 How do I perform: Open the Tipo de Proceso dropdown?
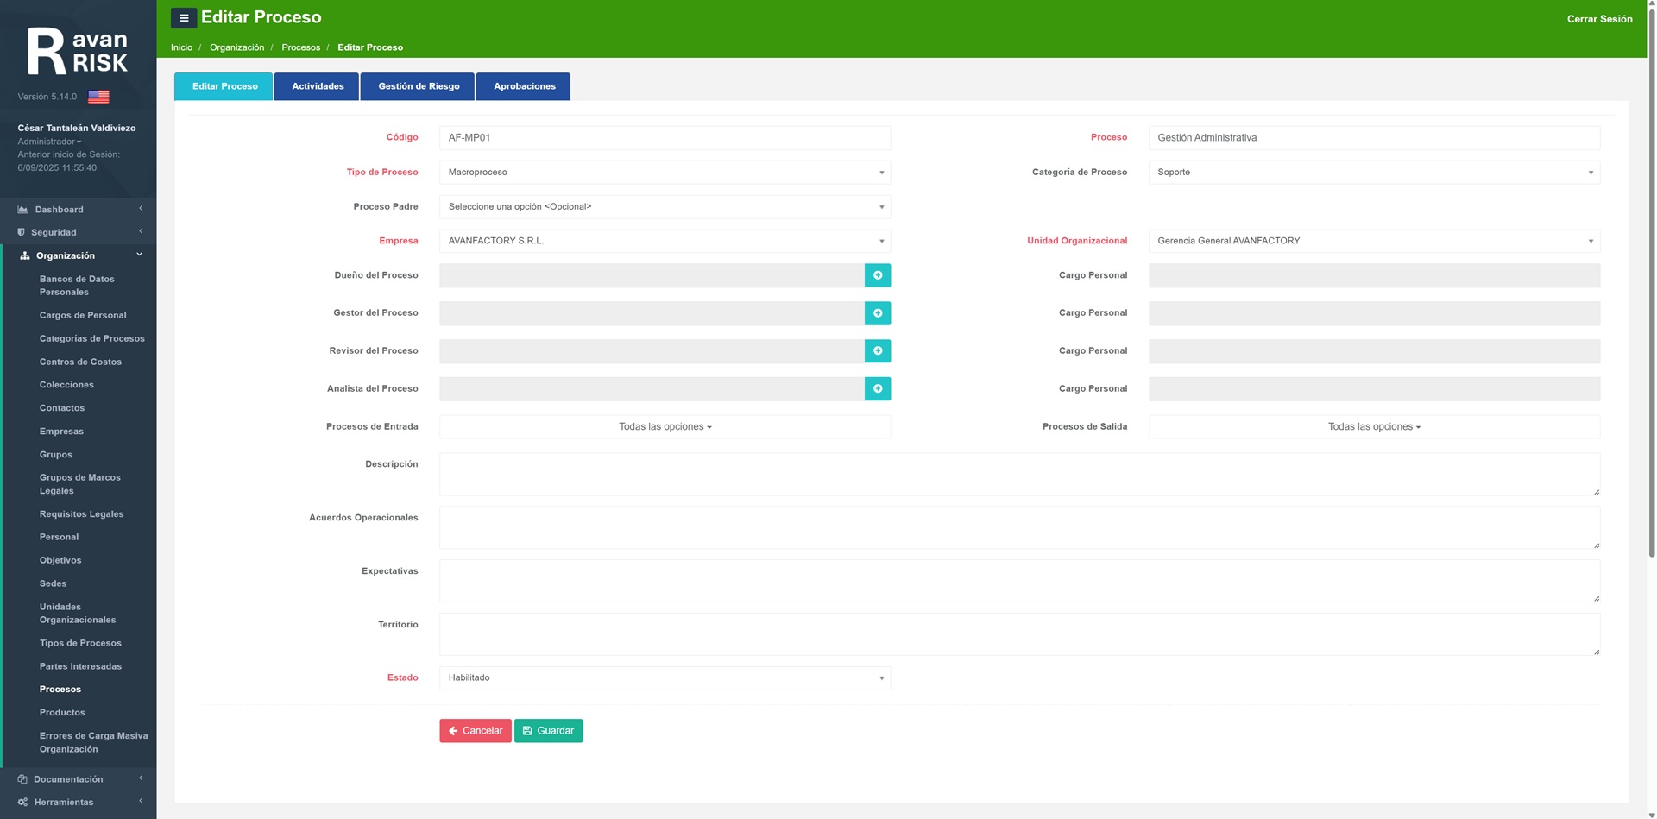[x=665, y=173]
